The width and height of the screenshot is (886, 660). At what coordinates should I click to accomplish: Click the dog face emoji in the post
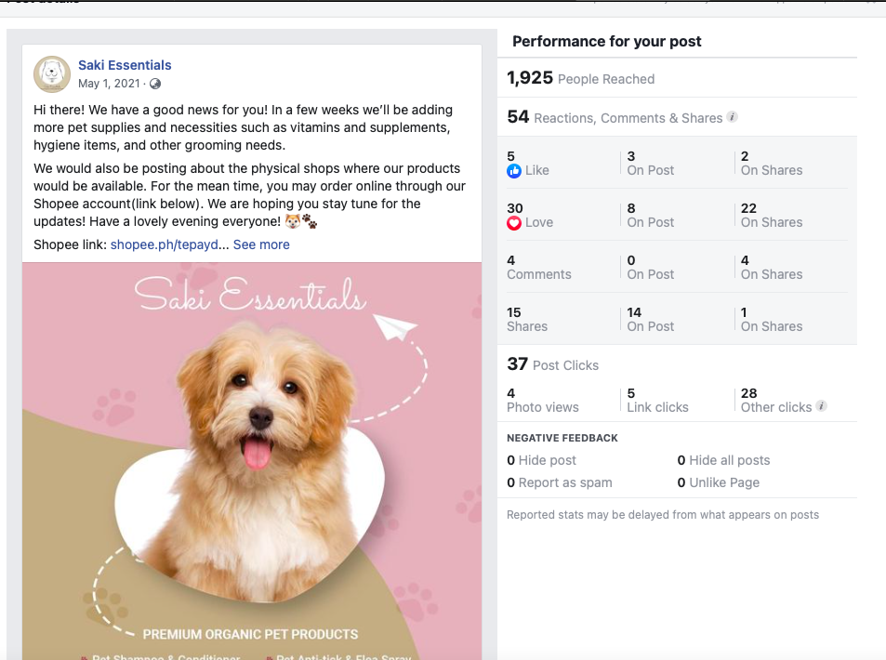(293, 221)
